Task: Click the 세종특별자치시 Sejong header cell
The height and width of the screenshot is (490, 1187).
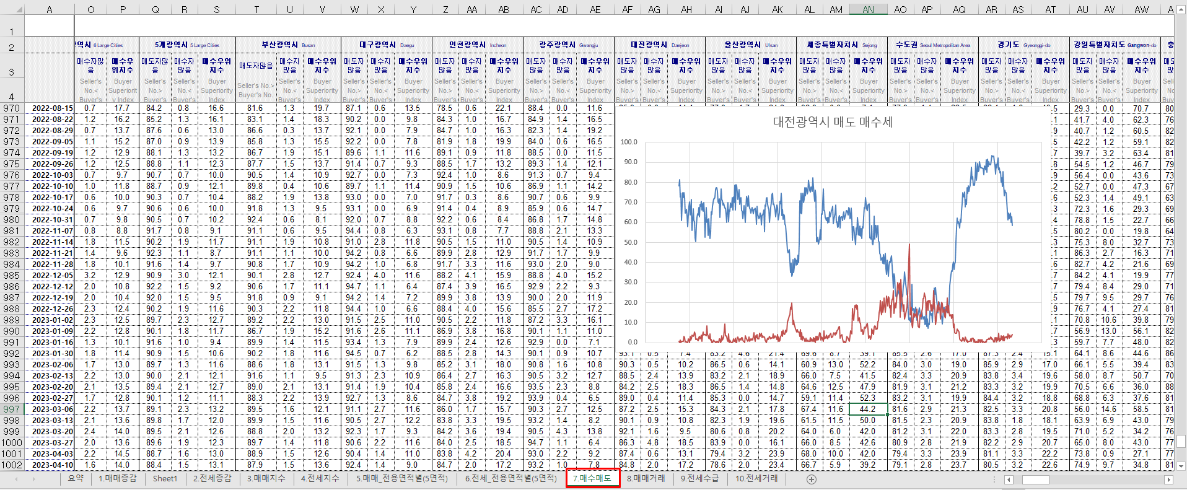Action: click(842, 45)
